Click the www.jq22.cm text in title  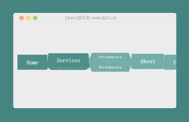[x=104, y=18]
